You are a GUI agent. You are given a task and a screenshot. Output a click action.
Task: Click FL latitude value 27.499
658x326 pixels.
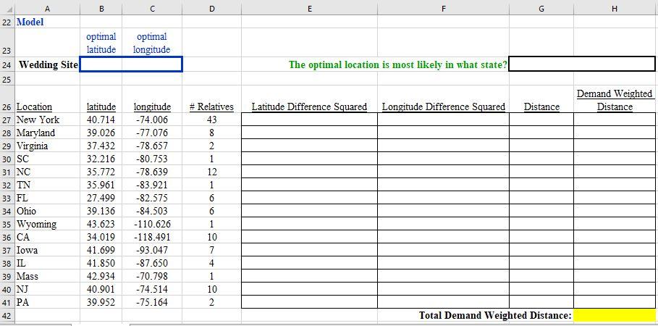(101, 198)
